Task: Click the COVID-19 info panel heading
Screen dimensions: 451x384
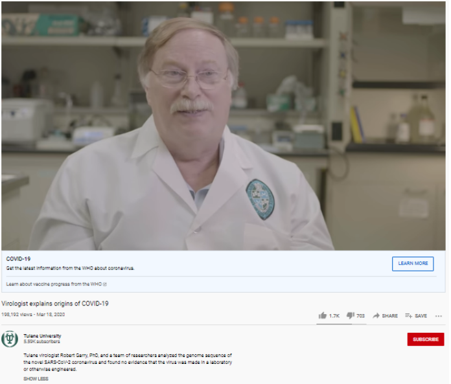Action: [18, 259]
